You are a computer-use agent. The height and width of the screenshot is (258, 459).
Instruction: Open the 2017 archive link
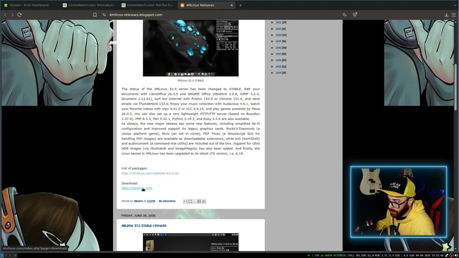tap(278, 54)
